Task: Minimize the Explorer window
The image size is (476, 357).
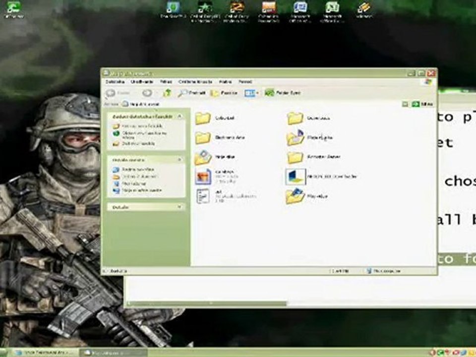Action: pyautogui.click(x=412, y=73)
